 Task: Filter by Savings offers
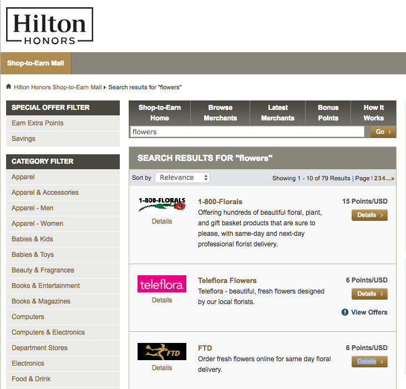point(63,139)
